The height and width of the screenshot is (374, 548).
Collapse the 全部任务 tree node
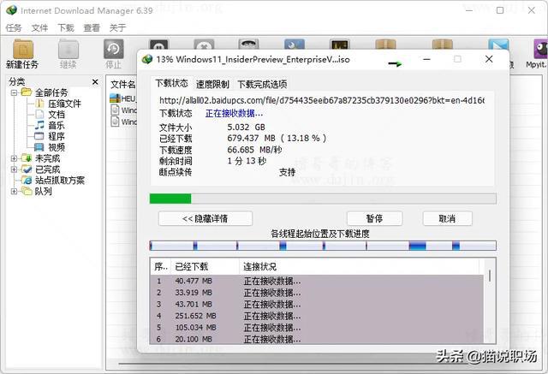[14, 92]
